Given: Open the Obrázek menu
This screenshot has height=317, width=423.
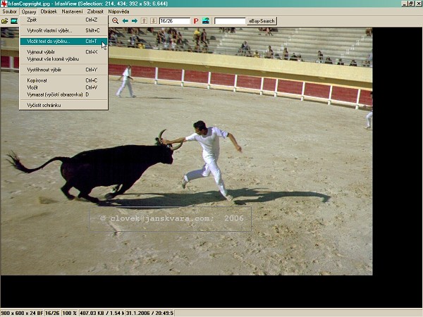Looking at the screenshot, I should [x=49, y=12].
